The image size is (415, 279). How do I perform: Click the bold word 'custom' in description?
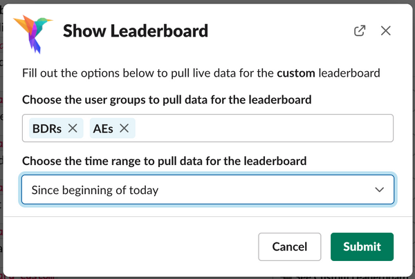tap(296, 73)
